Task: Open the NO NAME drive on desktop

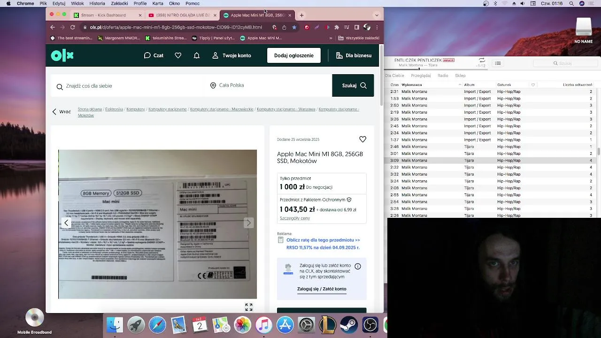Action: coord(584,31)
